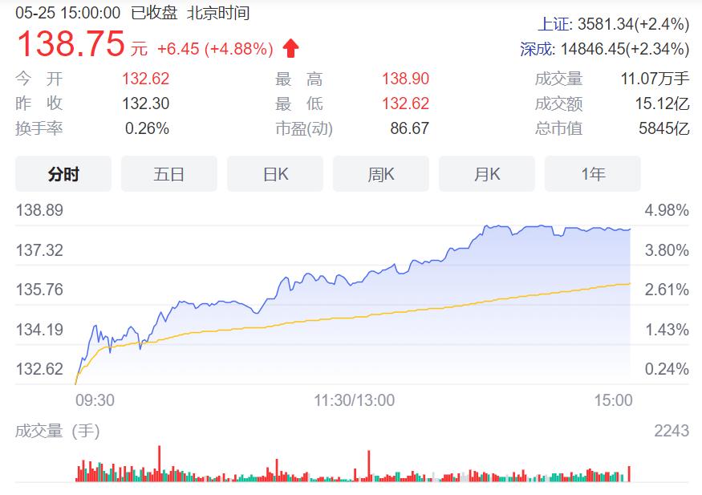Open the 深成 index link
Screen dimensions: 702x495
click(x=537, y=49)
